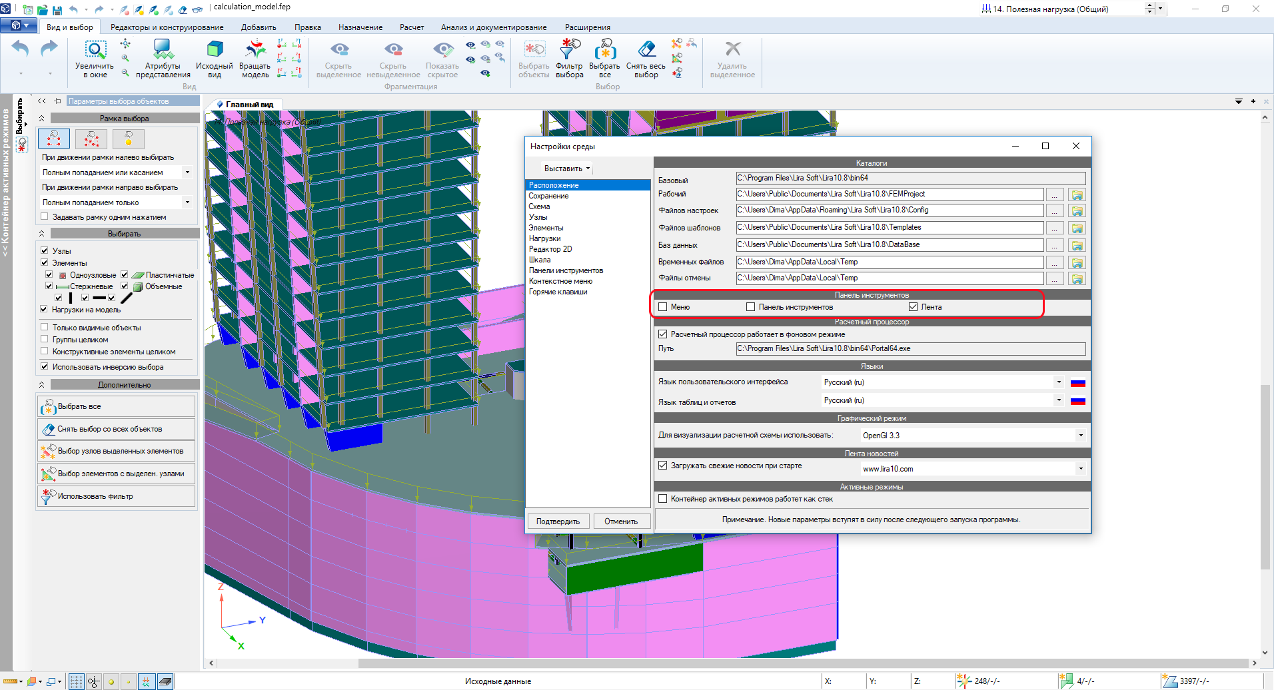The image size is (1274, 690).
Task: Open the OpenGl 3.3 visualization dropdown
Action: pyautogui.click(x=1080, y=436)
